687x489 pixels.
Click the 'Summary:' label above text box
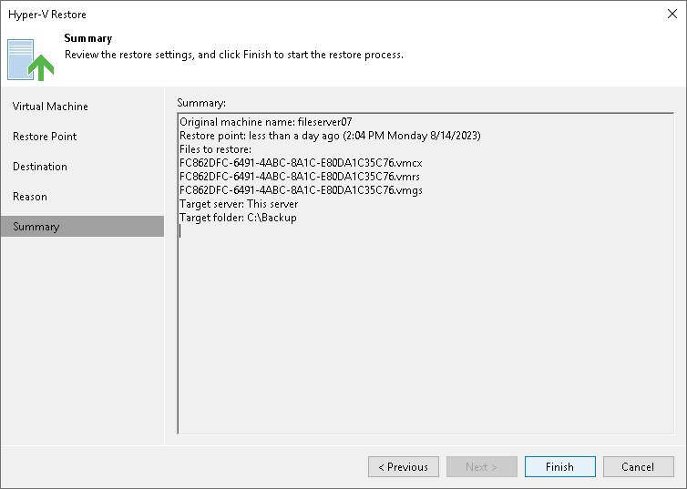click(x=201, y=103)
